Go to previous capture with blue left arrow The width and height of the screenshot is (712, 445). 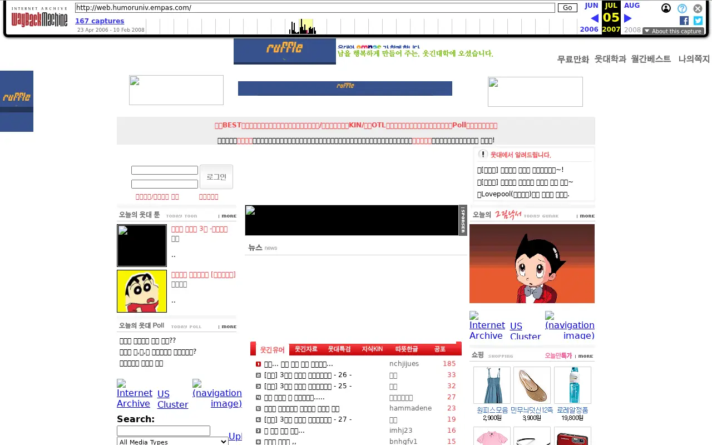(595, 18)
